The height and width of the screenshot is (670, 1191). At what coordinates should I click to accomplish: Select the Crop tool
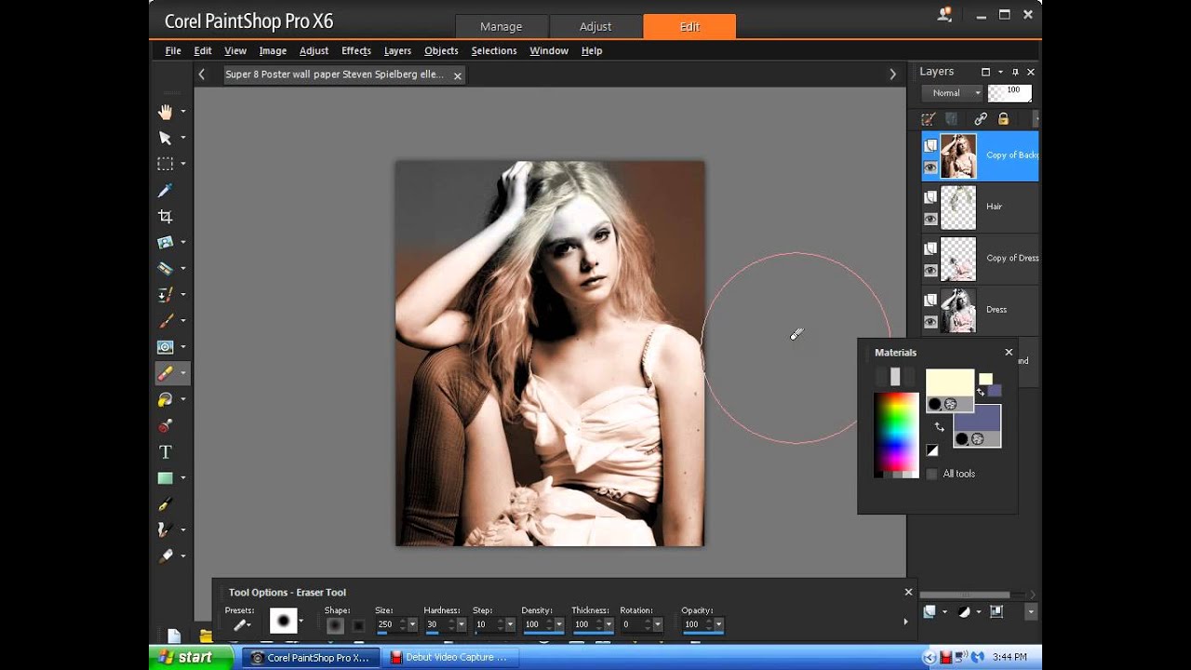(x=166, y=216)
